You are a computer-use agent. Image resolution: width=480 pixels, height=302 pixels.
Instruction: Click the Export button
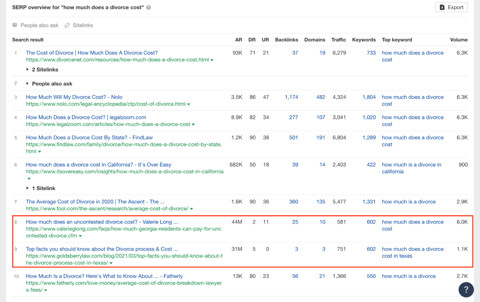click(x=451, y=7)
